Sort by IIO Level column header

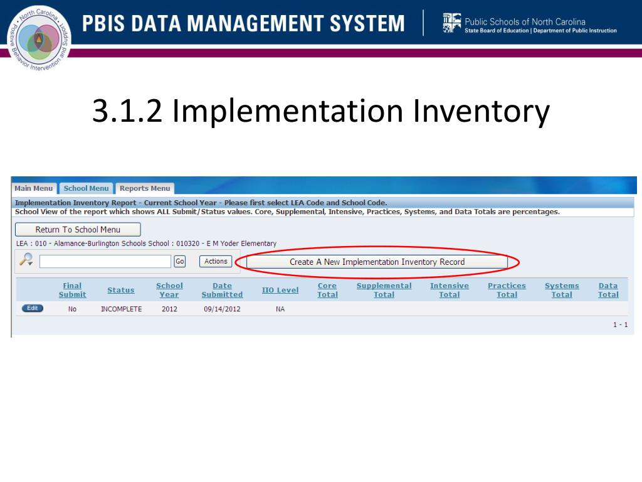click(280, 290)
